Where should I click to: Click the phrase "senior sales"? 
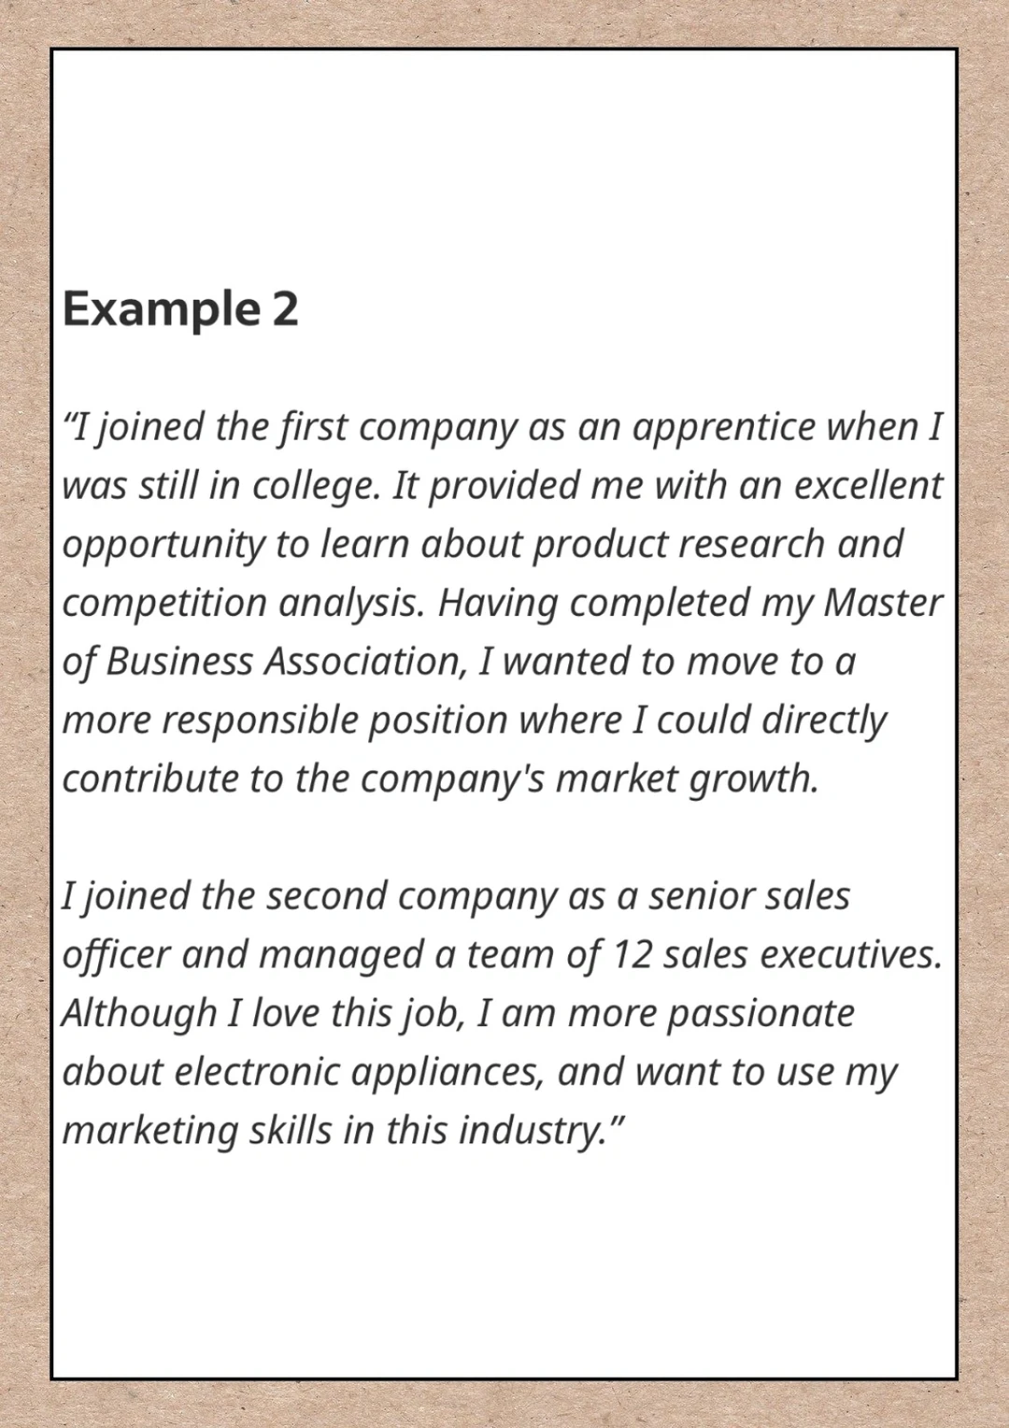click(x=748, y=896)
